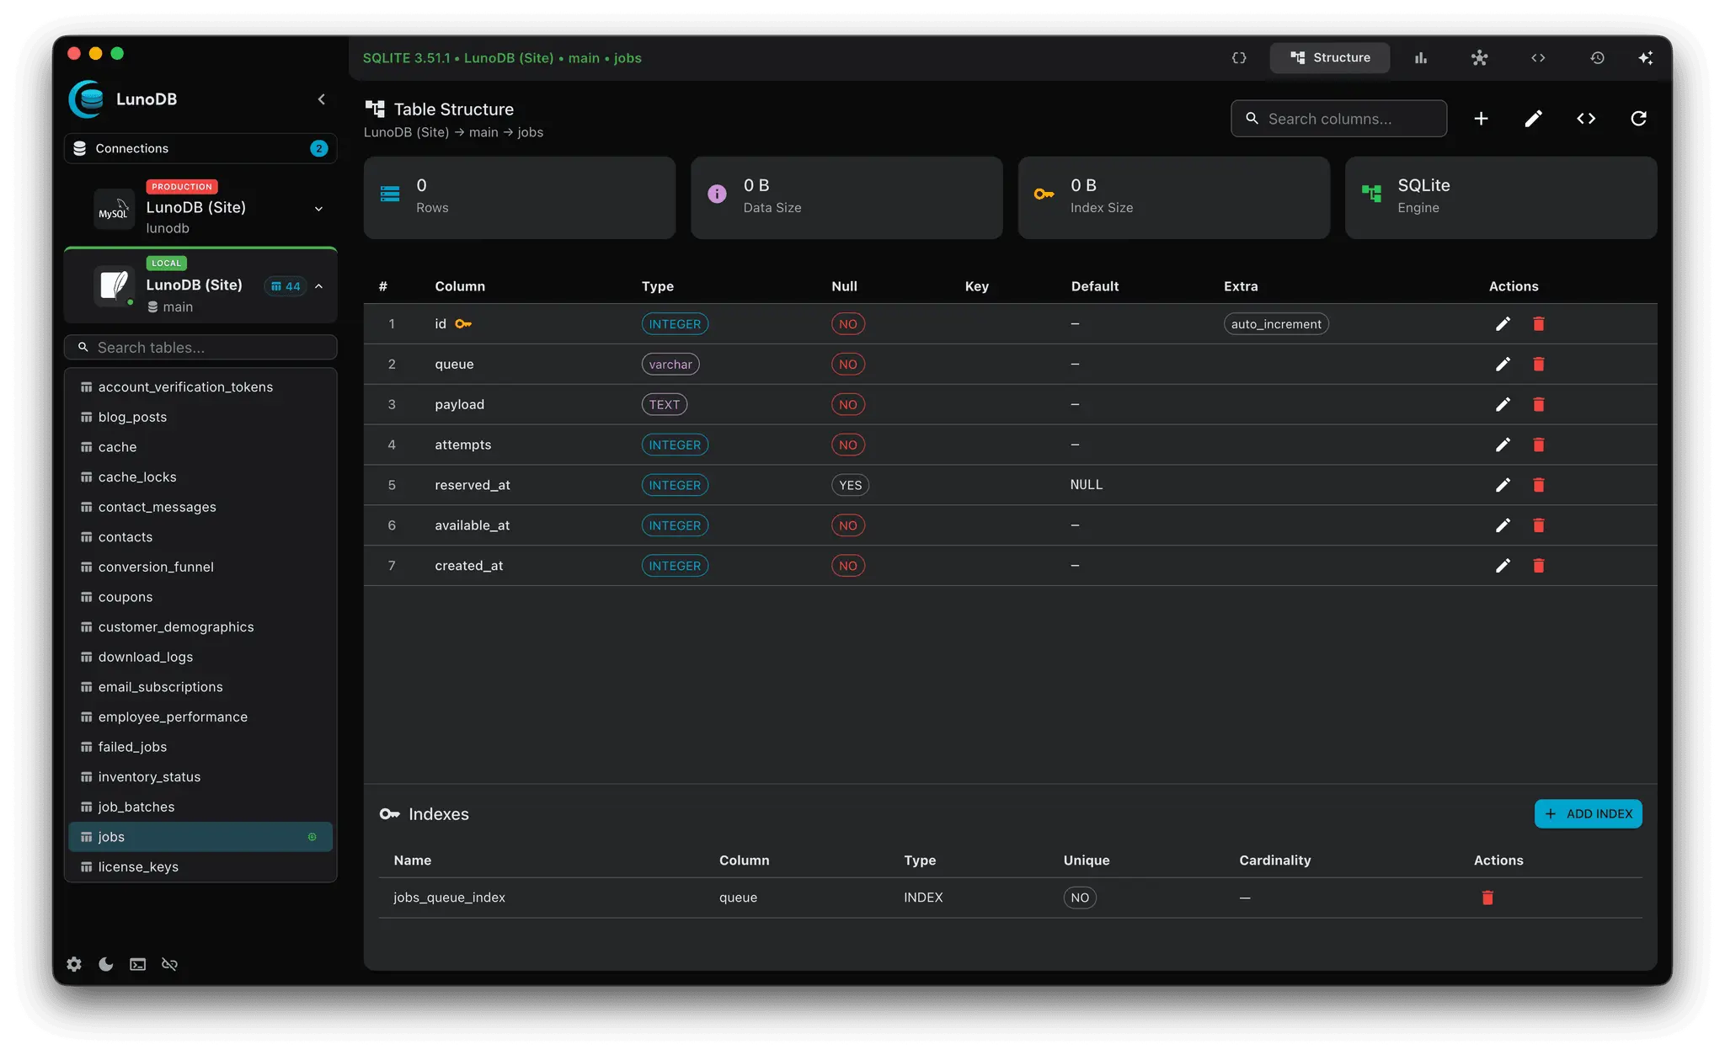This screenshot has width=1725, height=1055.
Task: Click the ADD INDEX button
Action: [1588, 814]
